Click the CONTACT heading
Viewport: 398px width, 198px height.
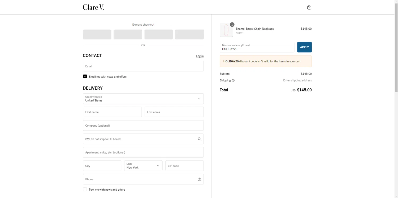click(x=92, y=56)
